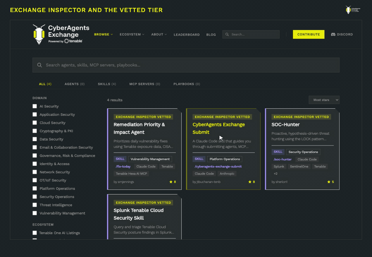Tick the Threat Intelligence checkbox
372x257 pixels.
coord(34,205)
